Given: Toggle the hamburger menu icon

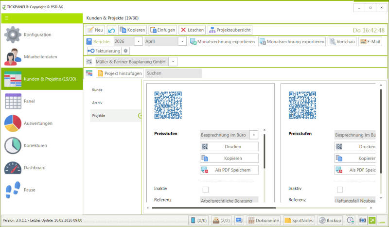Looking at the screenshot, I should coord(6,18).
